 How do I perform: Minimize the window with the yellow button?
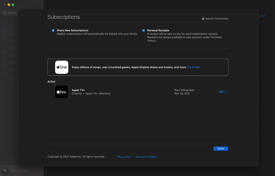tap(9, 5)
